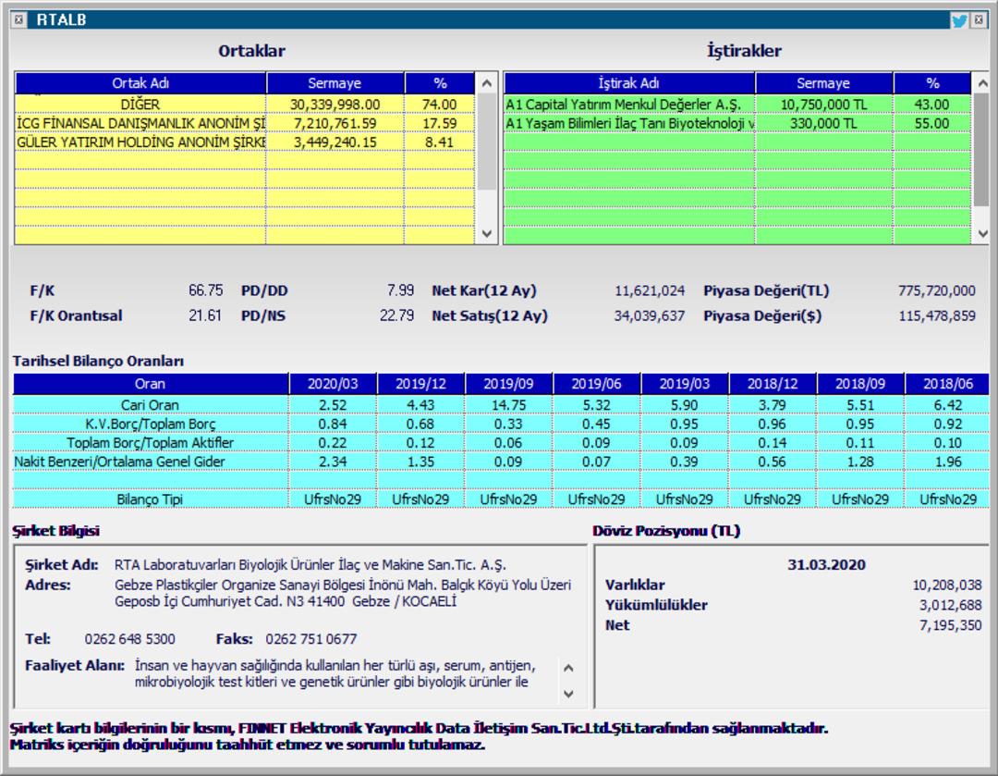998x776 pixels.
Task: Click Faaliyet Alanı scroll up arrow
Action: (x=568, y=669)
